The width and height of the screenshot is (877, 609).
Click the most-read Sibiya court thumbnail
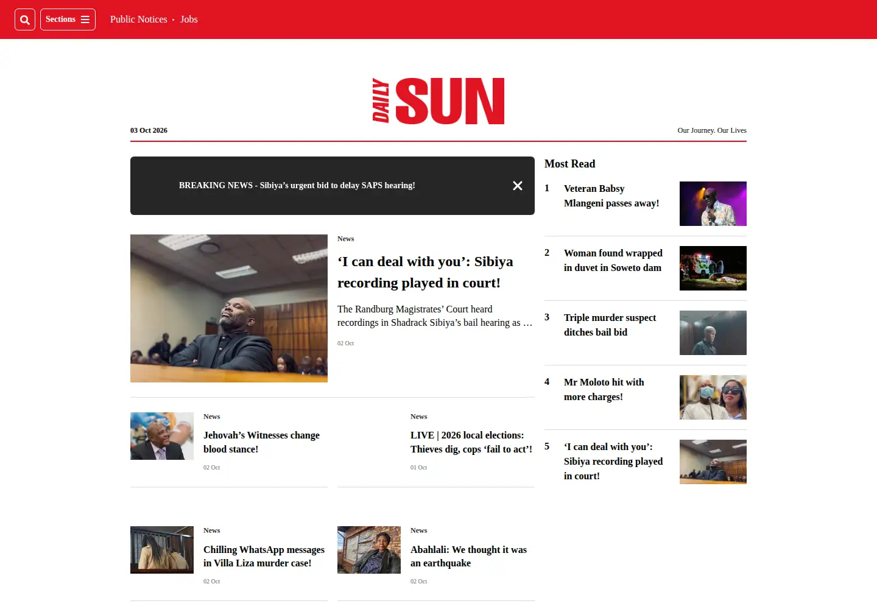point(713,462)
